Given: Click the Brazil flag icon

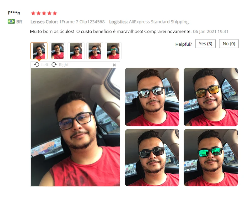Looking at the screenshot, I should (11, 22).
